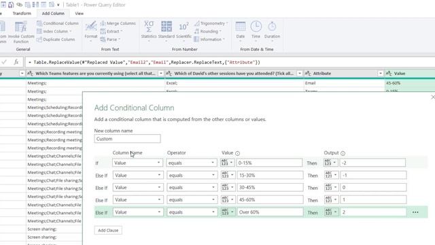The image size is (435, 245).
Task: Click Duplicate Column in ribbon
Action: coord(56,39)
